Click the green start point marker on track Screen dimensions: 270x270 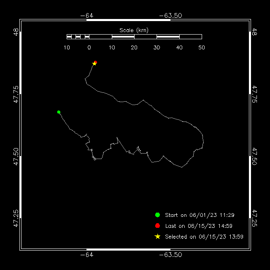click(59, 112)
